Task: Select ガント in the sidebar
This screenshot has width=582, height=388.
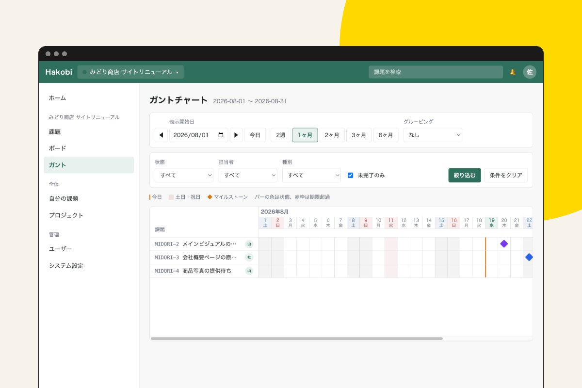Action: pos(89,165)
